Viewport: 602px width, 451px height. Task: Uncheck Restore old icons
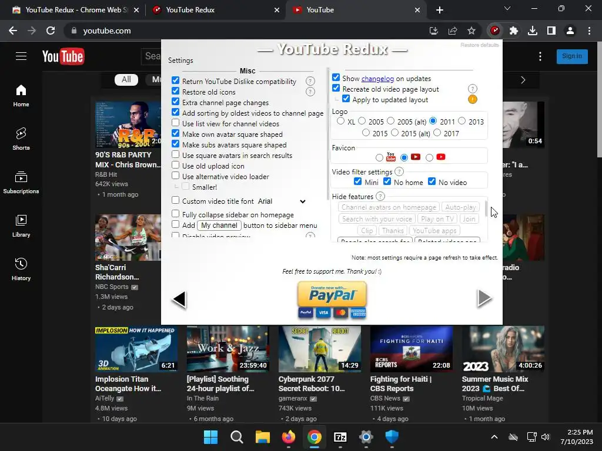[175, 91]
